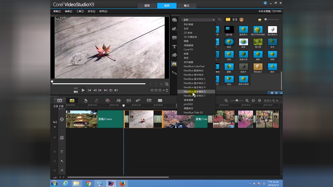
Task: Expand the 選項 Options panel
Action: point(275,93)
